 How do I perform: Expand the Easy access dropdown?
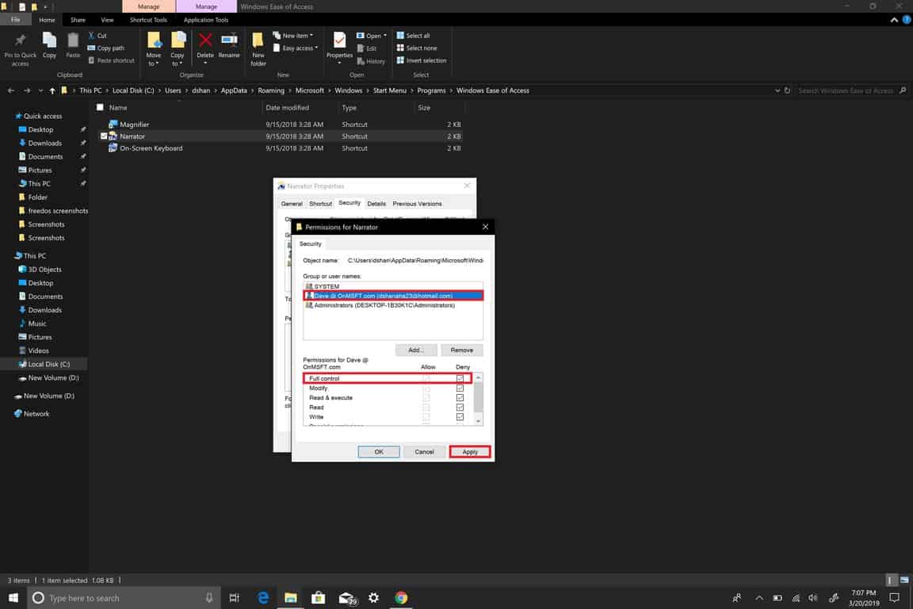point(300,48)
